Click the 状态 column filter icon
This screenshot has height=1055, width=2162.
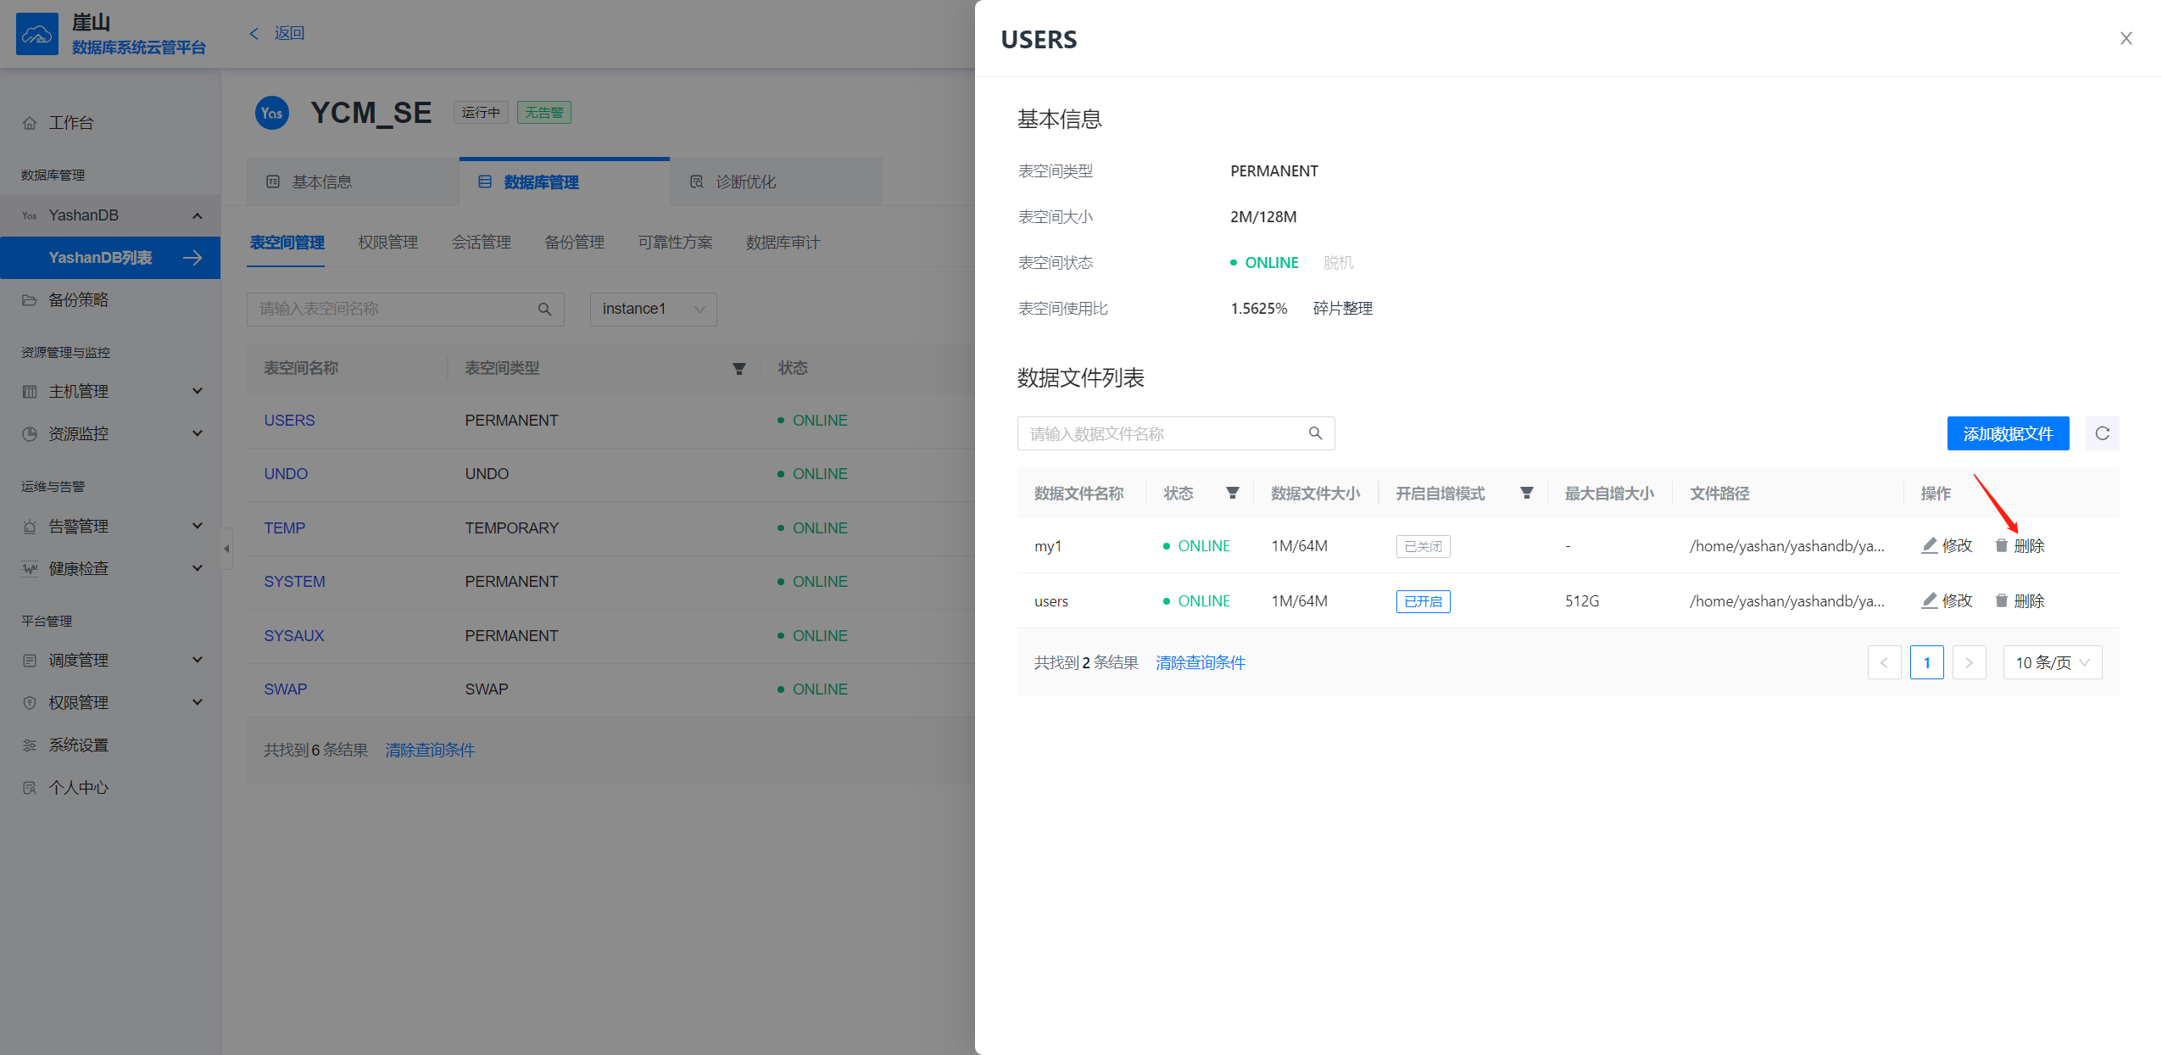[1232, 493]
